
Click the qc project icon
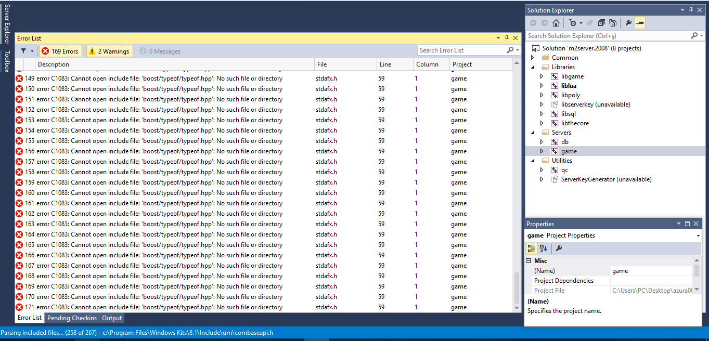pos(554,170)
